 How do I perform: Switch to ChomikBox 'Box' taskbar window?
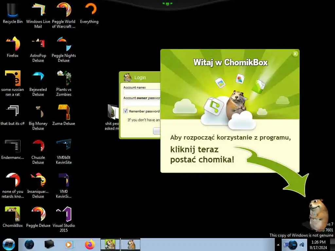[110, 244]
